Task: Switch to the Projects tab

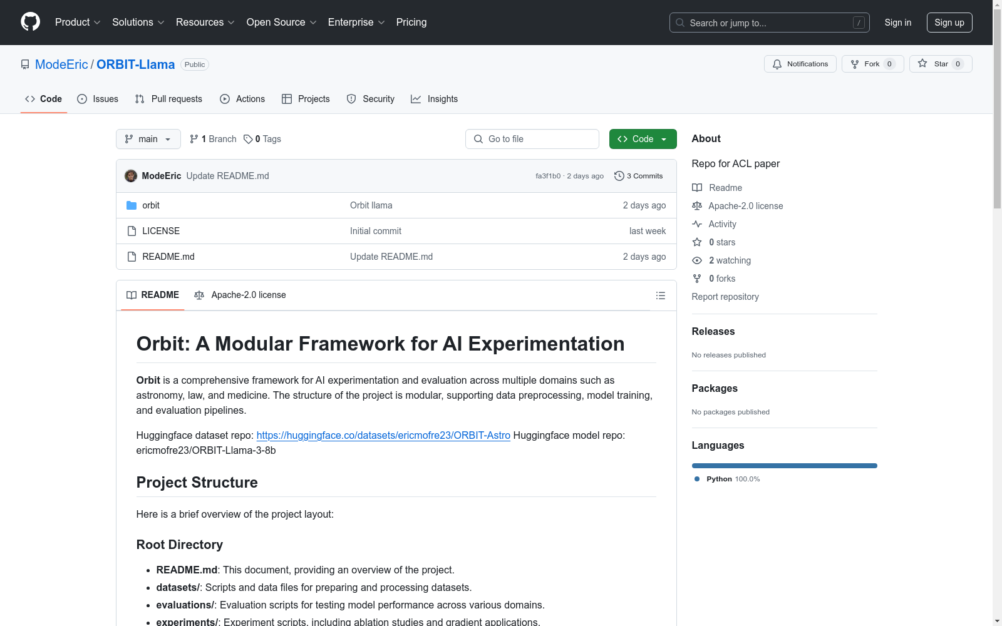Action: (306, 99)
